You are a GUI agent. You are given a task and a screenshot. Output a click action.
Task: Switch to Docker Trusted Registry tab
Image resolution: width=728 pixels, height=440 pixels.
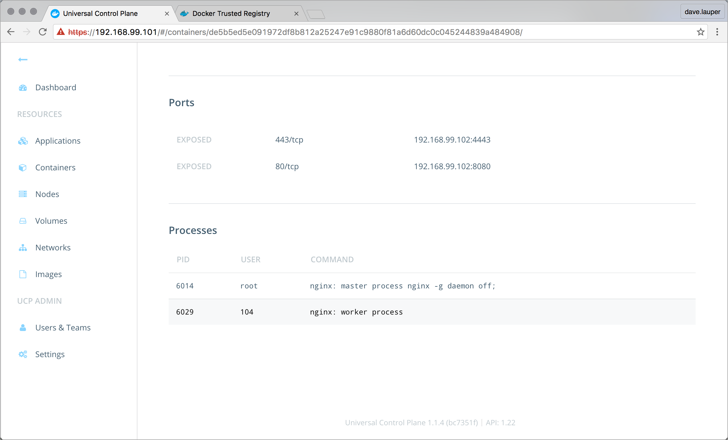[231, 14]
